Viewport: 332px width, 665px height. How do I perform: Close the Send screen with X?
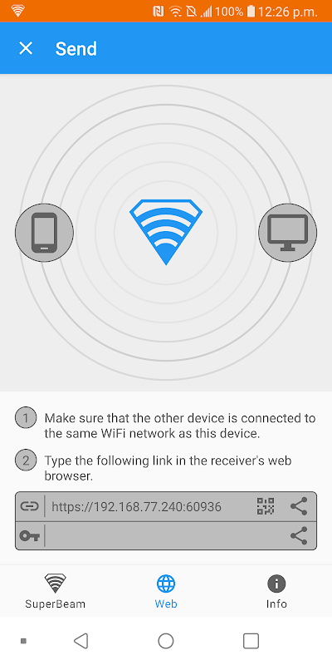click(x=26, y=48)
